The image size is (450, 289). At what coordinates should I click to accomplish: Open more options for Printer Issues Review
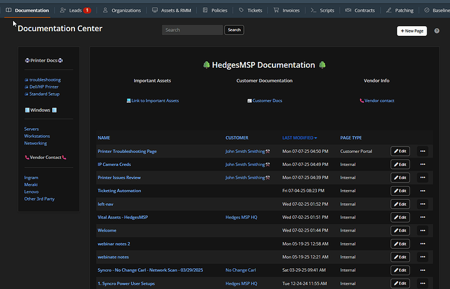(x=423, y=178)
